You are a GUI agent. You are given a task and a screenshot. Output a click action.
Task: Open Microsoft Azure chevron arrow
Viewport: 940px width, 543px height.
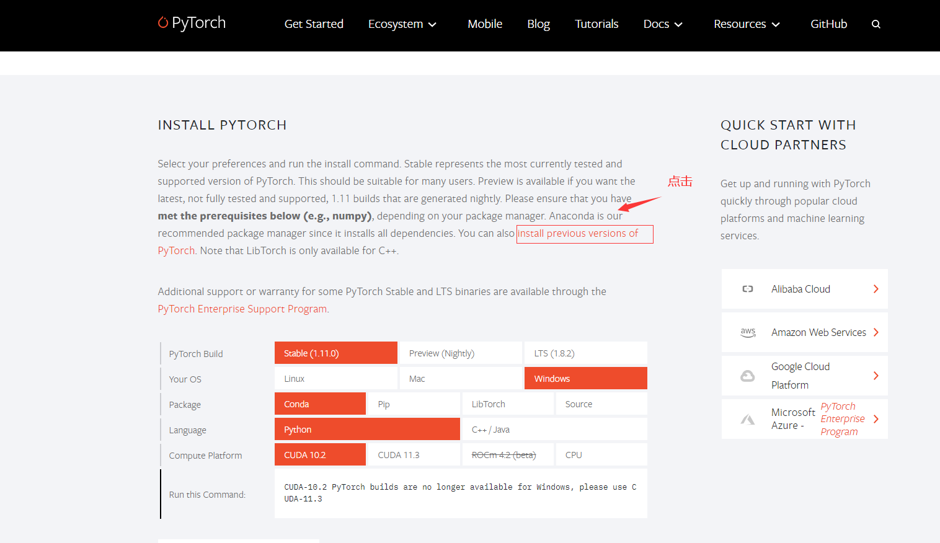coord(876,419)
